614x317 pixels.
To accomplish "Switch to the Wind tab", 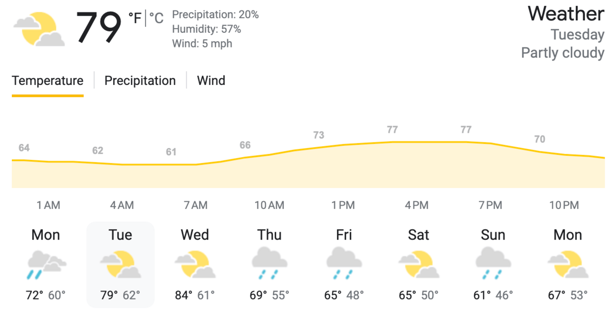I will 211,81.
